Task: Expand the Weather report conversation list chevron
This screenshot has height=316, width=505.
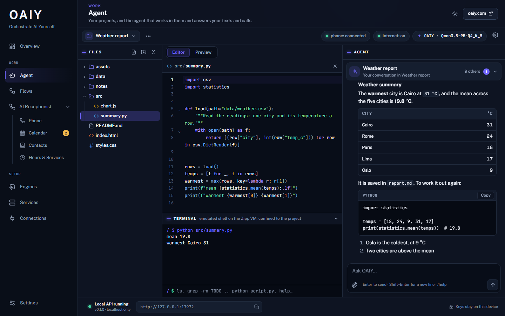Action: tap(495, 72)
